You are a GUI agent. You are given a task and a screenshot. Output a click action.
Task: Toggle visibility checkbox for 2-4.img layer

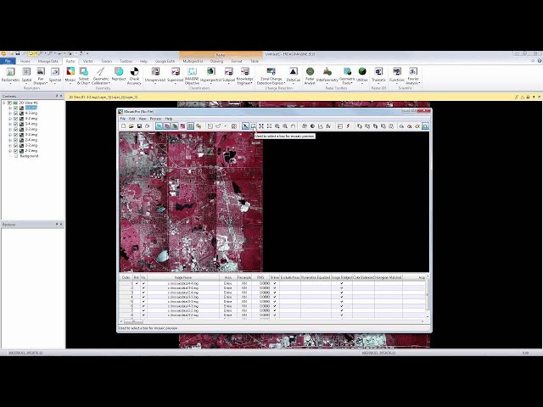[15, 140]
